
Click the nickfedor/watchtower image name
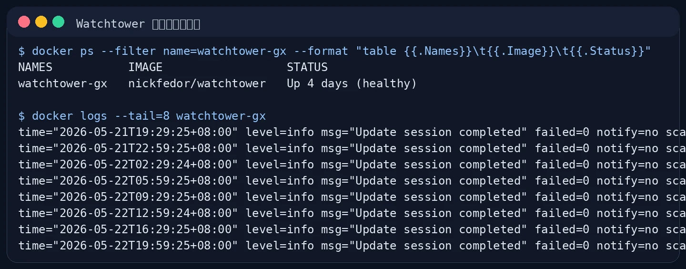(x=197, y=83)
